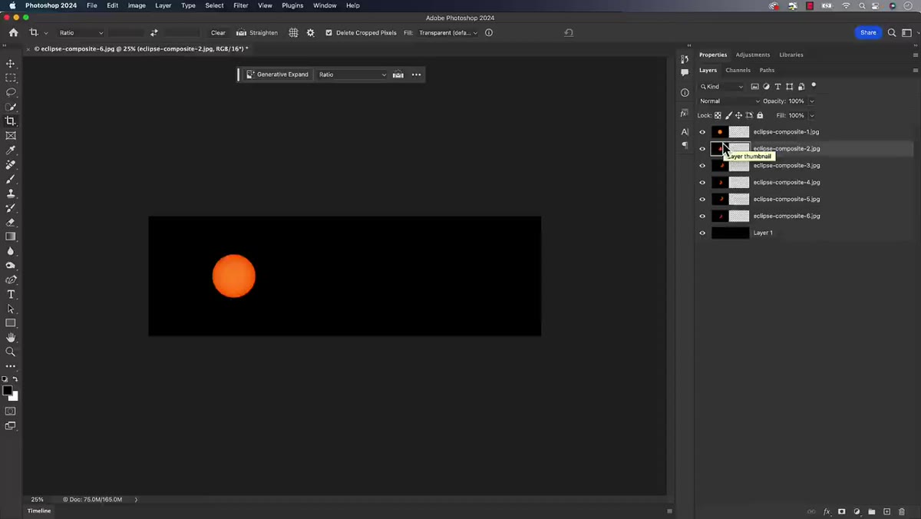Screen dimensions: 921x519
Task: Toggle visibility of Layer 1
Action: [702, 233]
